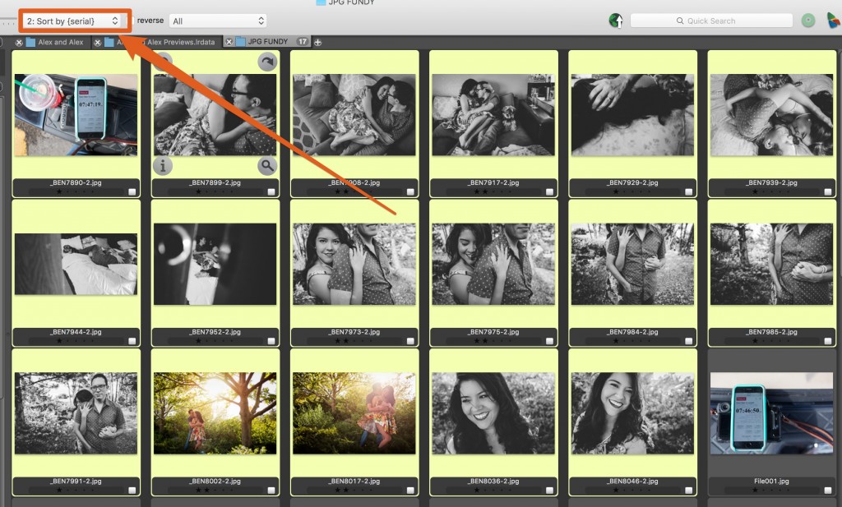This screenshot has height=507, width=842.
Task: Toggle the tag checkbox on _BEN7917-2.jpg
Action: 549,191
